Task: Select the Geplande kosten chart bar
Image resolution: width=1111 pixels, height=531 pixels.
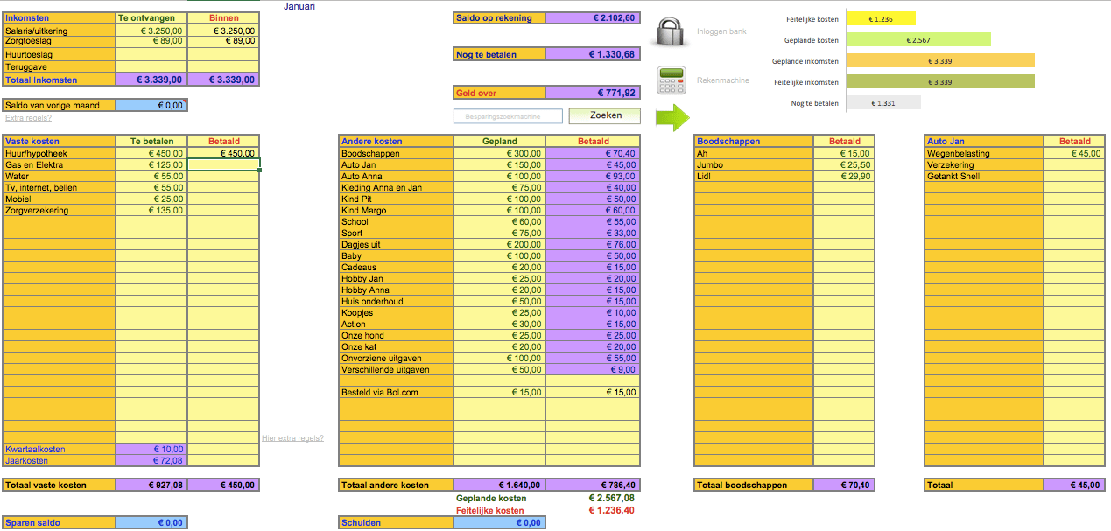Action: pos(918,40)
